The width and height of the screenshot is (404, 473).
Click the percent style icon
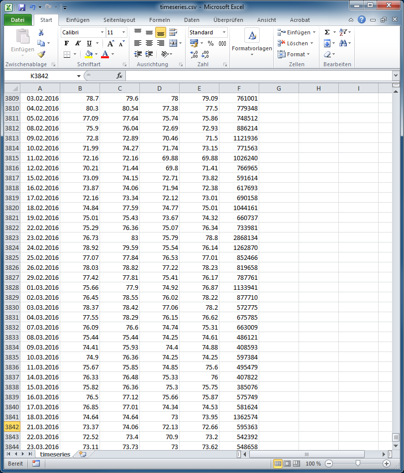[210, 43]
